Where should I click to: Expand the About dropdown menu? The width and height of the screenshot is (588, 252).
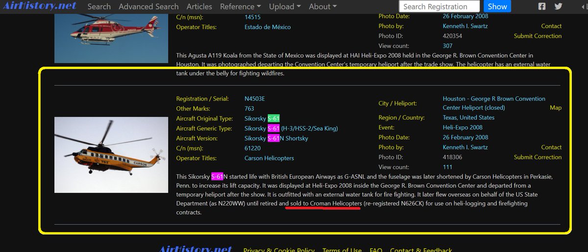[x=322, y=6]
